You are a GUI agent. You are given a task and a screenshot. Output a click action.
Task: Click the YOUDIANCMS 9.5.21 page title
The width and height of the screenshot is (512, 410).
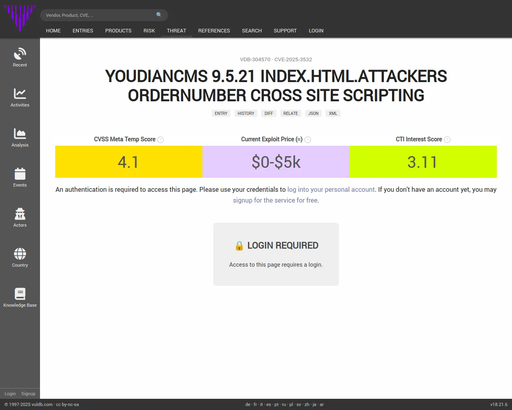[x=276, y=86]
